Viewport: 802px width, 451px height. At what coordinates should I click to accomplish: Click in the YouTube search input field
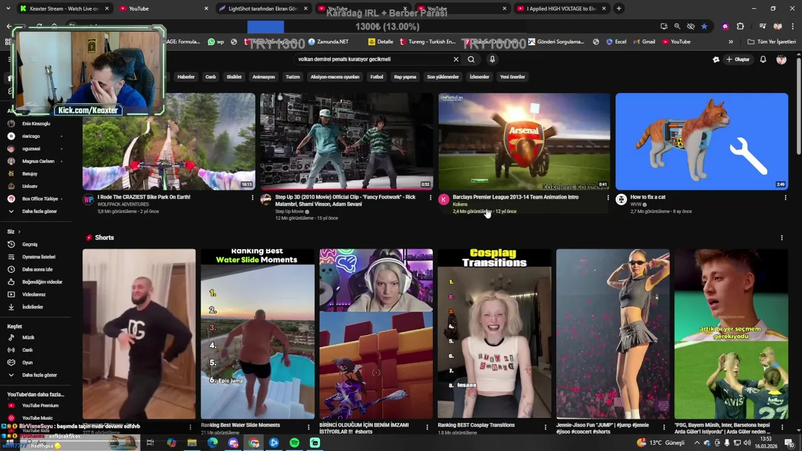373,59
